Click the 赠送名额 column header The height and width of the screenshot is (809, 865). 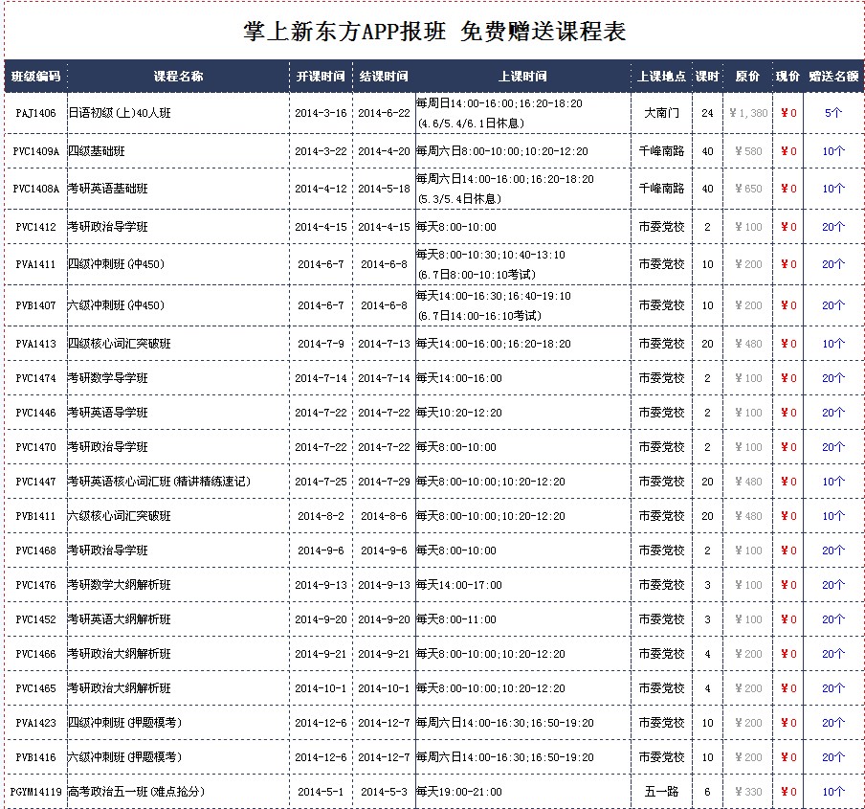833,77
